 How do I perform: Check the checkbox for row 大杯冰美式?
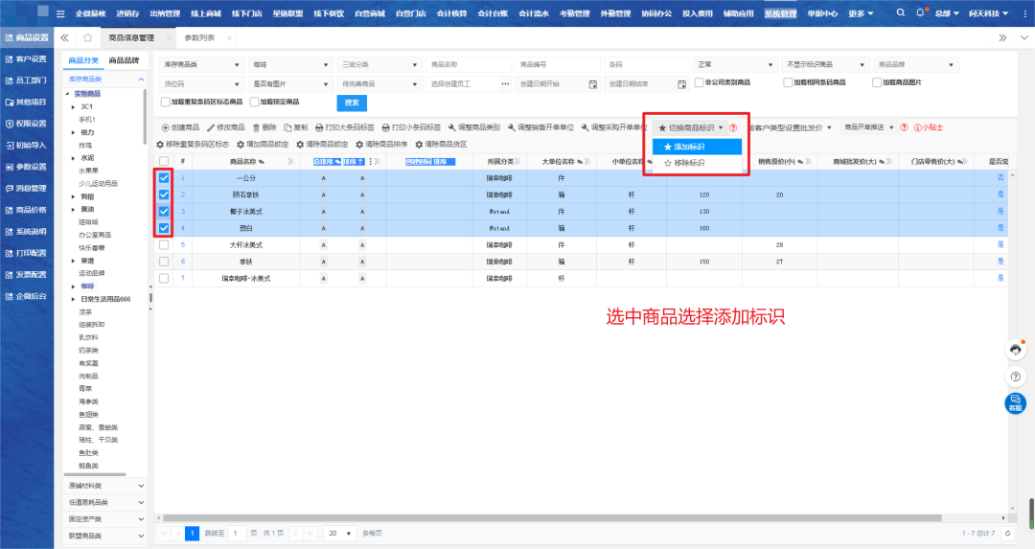tap(164, 245)
